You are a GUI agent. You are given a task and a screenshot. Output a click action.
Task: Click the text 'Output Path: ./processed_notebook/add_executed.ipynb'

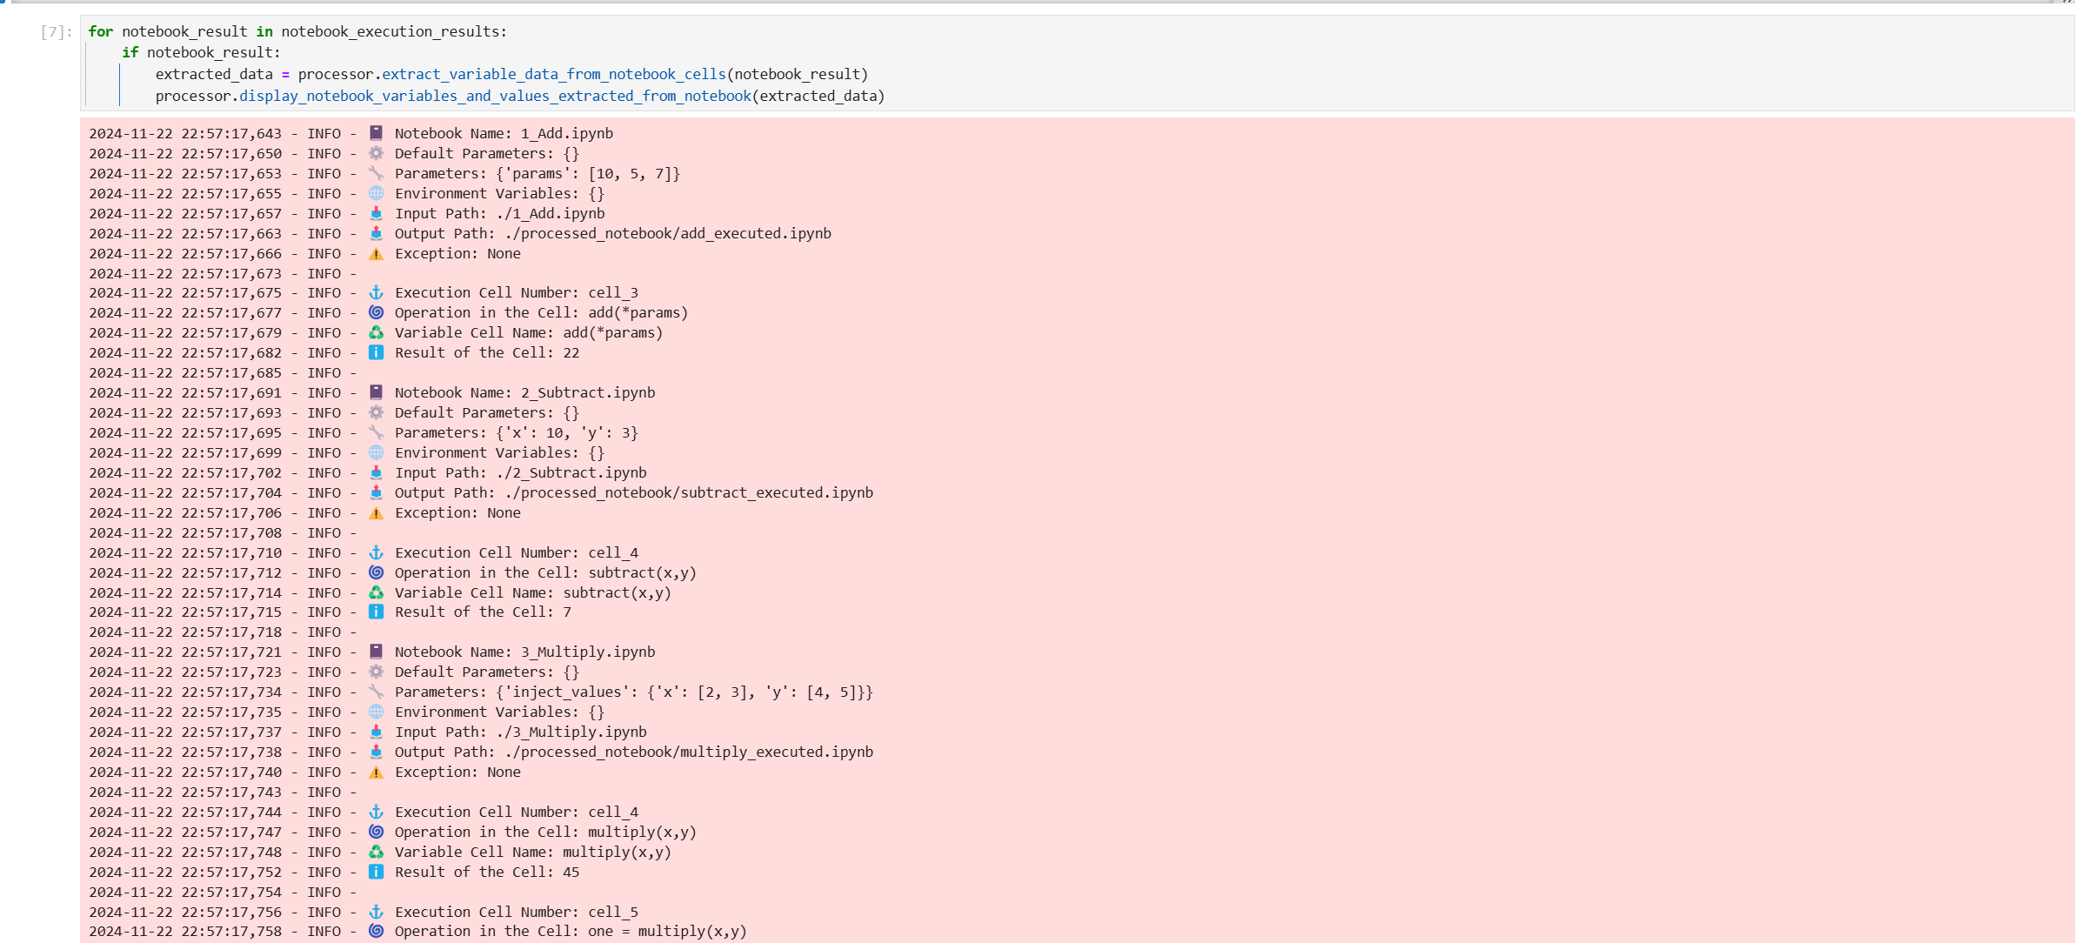613,233
